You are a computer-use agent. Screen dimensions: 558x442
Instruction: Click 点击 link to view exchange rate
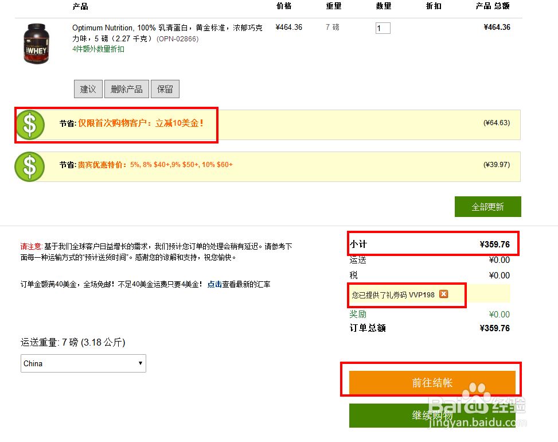pos(214,284)
